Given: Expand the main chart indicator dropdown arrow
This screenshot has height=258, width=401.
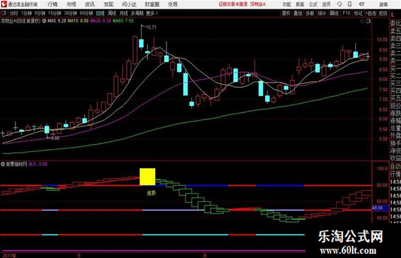Looking at the screenshot, I should (44, 21).
